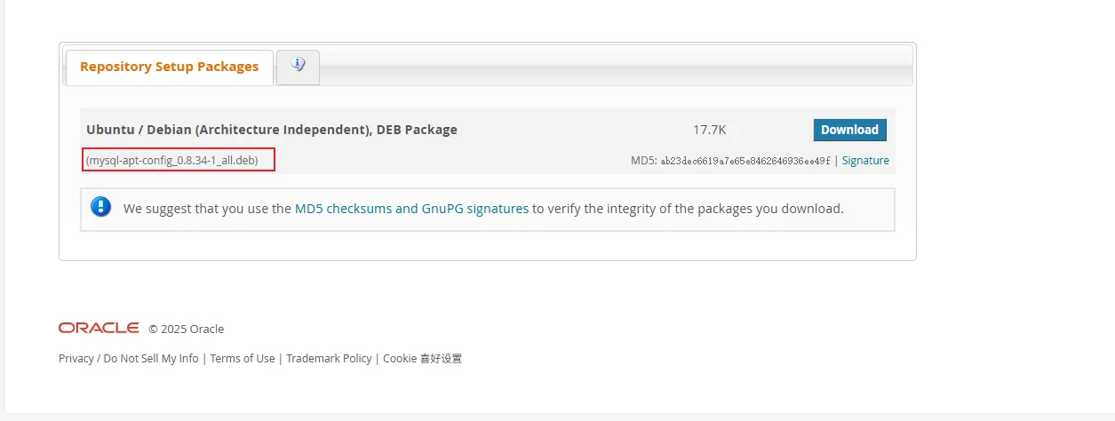
Task: Click the MD5 hash value text
Action: coord(745,161)
